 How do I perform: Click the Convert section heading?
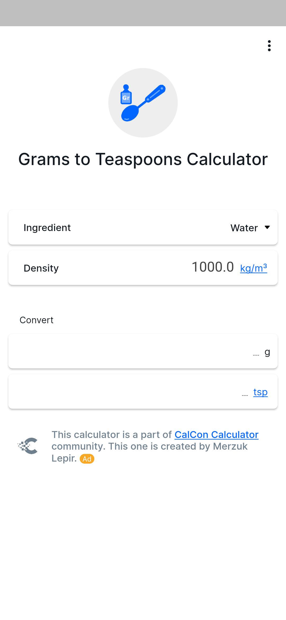(37, 320)
